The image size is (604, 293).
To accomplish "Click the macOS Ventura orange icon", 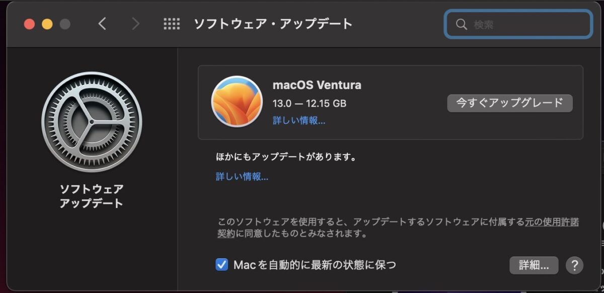I will [237, 101].
